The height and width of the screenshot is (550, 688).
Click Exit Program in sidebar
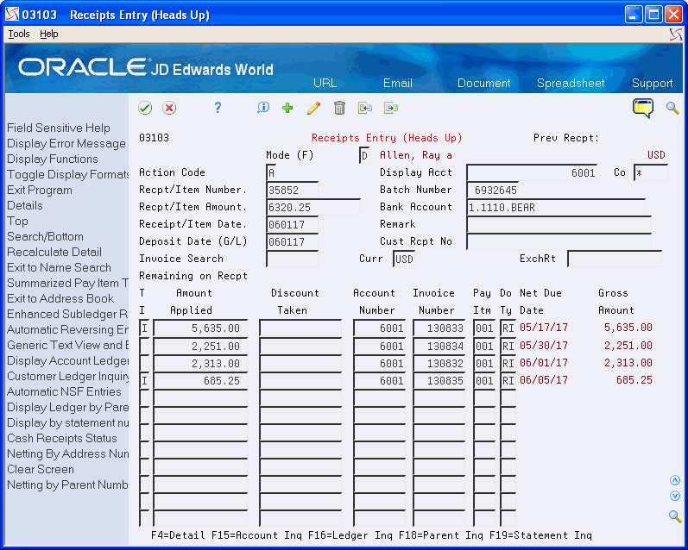pyautogui.click(x=40, y=190)
